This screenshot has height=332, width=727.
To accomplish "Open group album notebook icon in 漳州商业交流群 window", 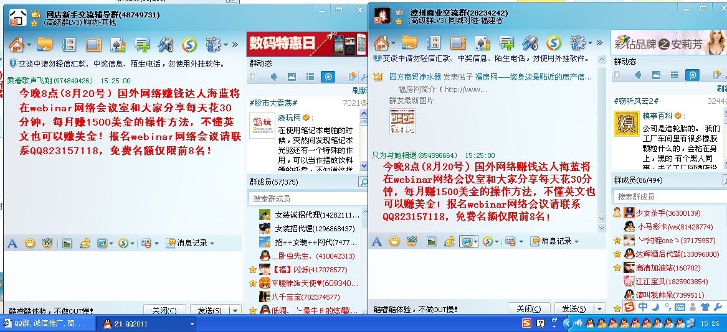I will 434,43.
